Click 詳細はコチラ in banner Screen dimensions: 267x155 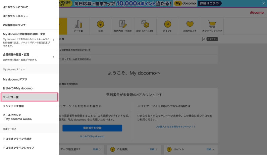coord(210,3)
